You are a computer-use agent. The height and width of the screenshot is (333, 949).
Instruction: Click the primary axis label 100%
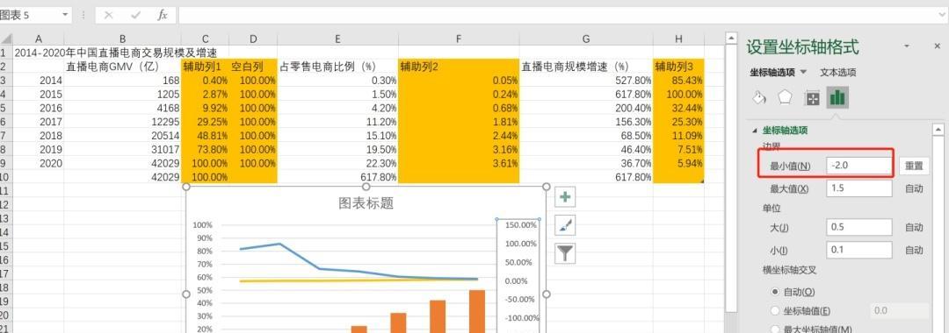pos(203,225)
